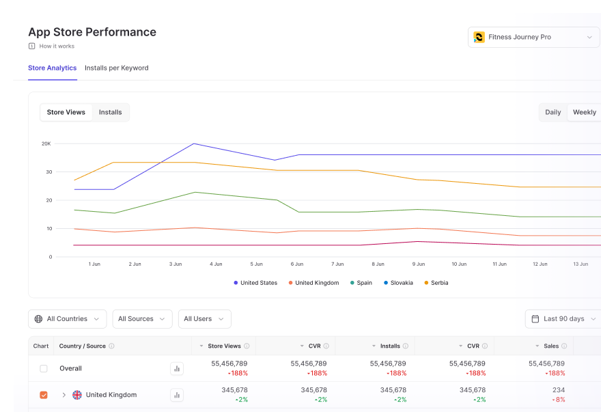
Task: Click the Fitness Journey Pro app icon
Action: coord(479,37)
